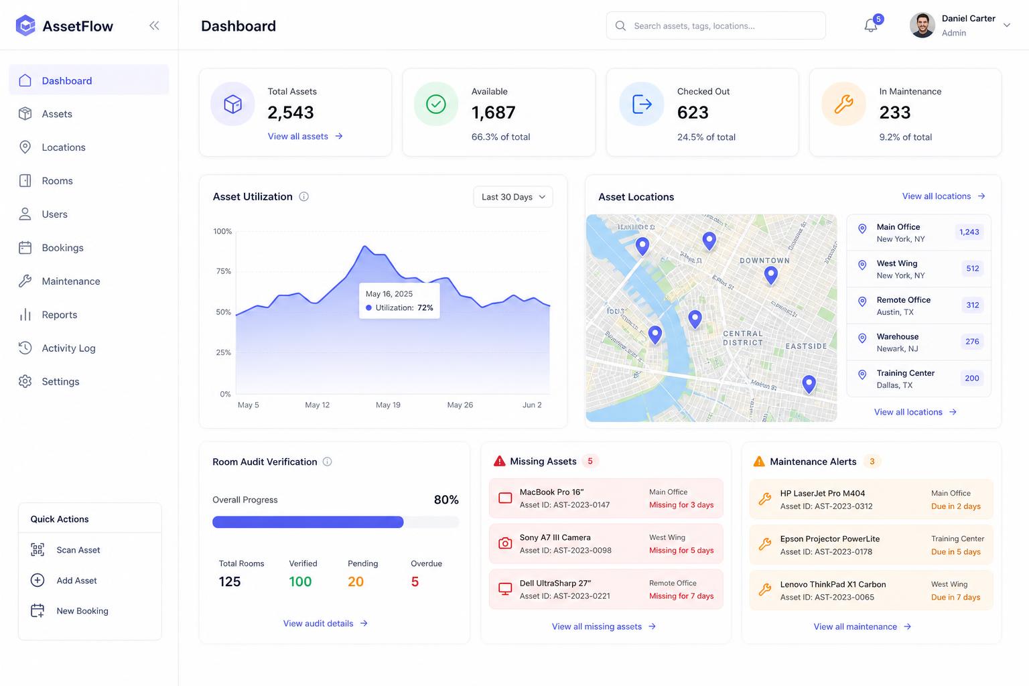Expand the user account dropdown chevron
The width and height of the screenshot is (1029, 686).
pos(1006,25)
